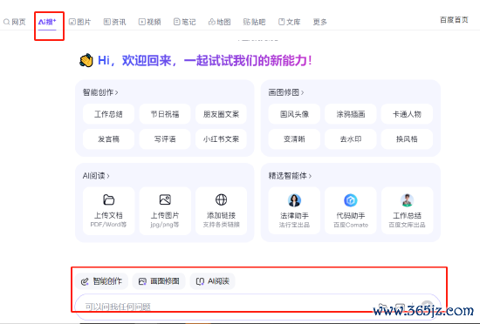Expand the 智能创作 section header

point(100,92)
